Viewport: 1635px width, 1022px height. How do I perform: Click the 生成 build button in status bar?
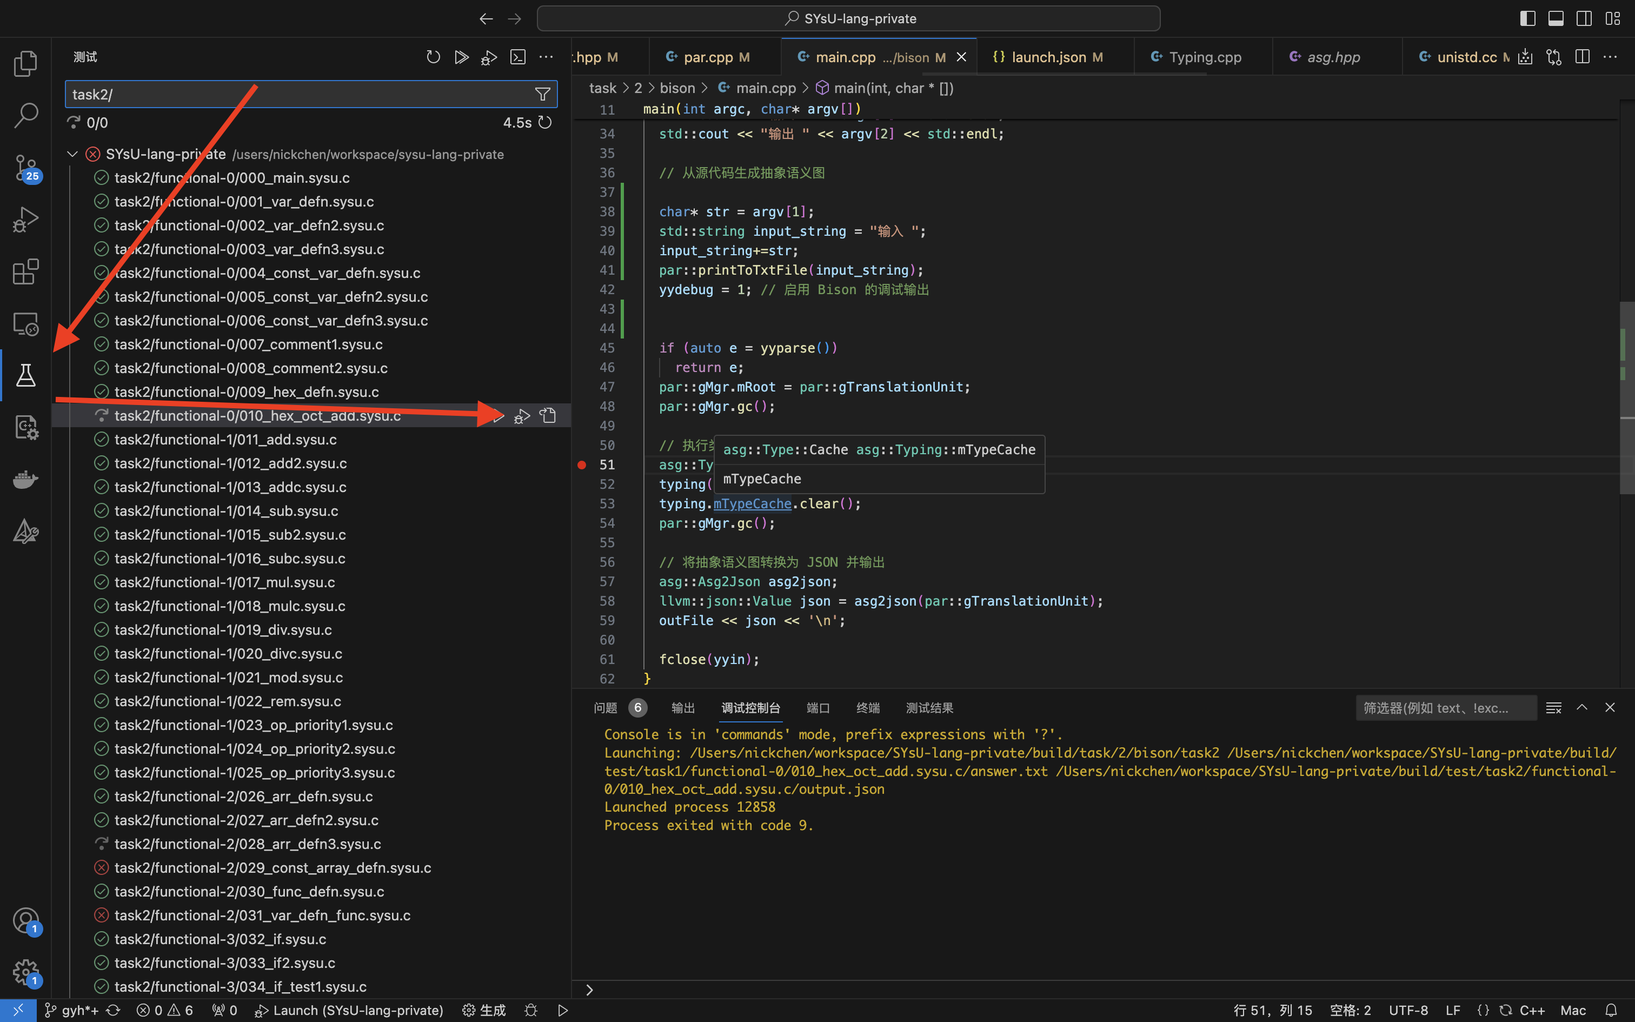[x=484, y=1010]
